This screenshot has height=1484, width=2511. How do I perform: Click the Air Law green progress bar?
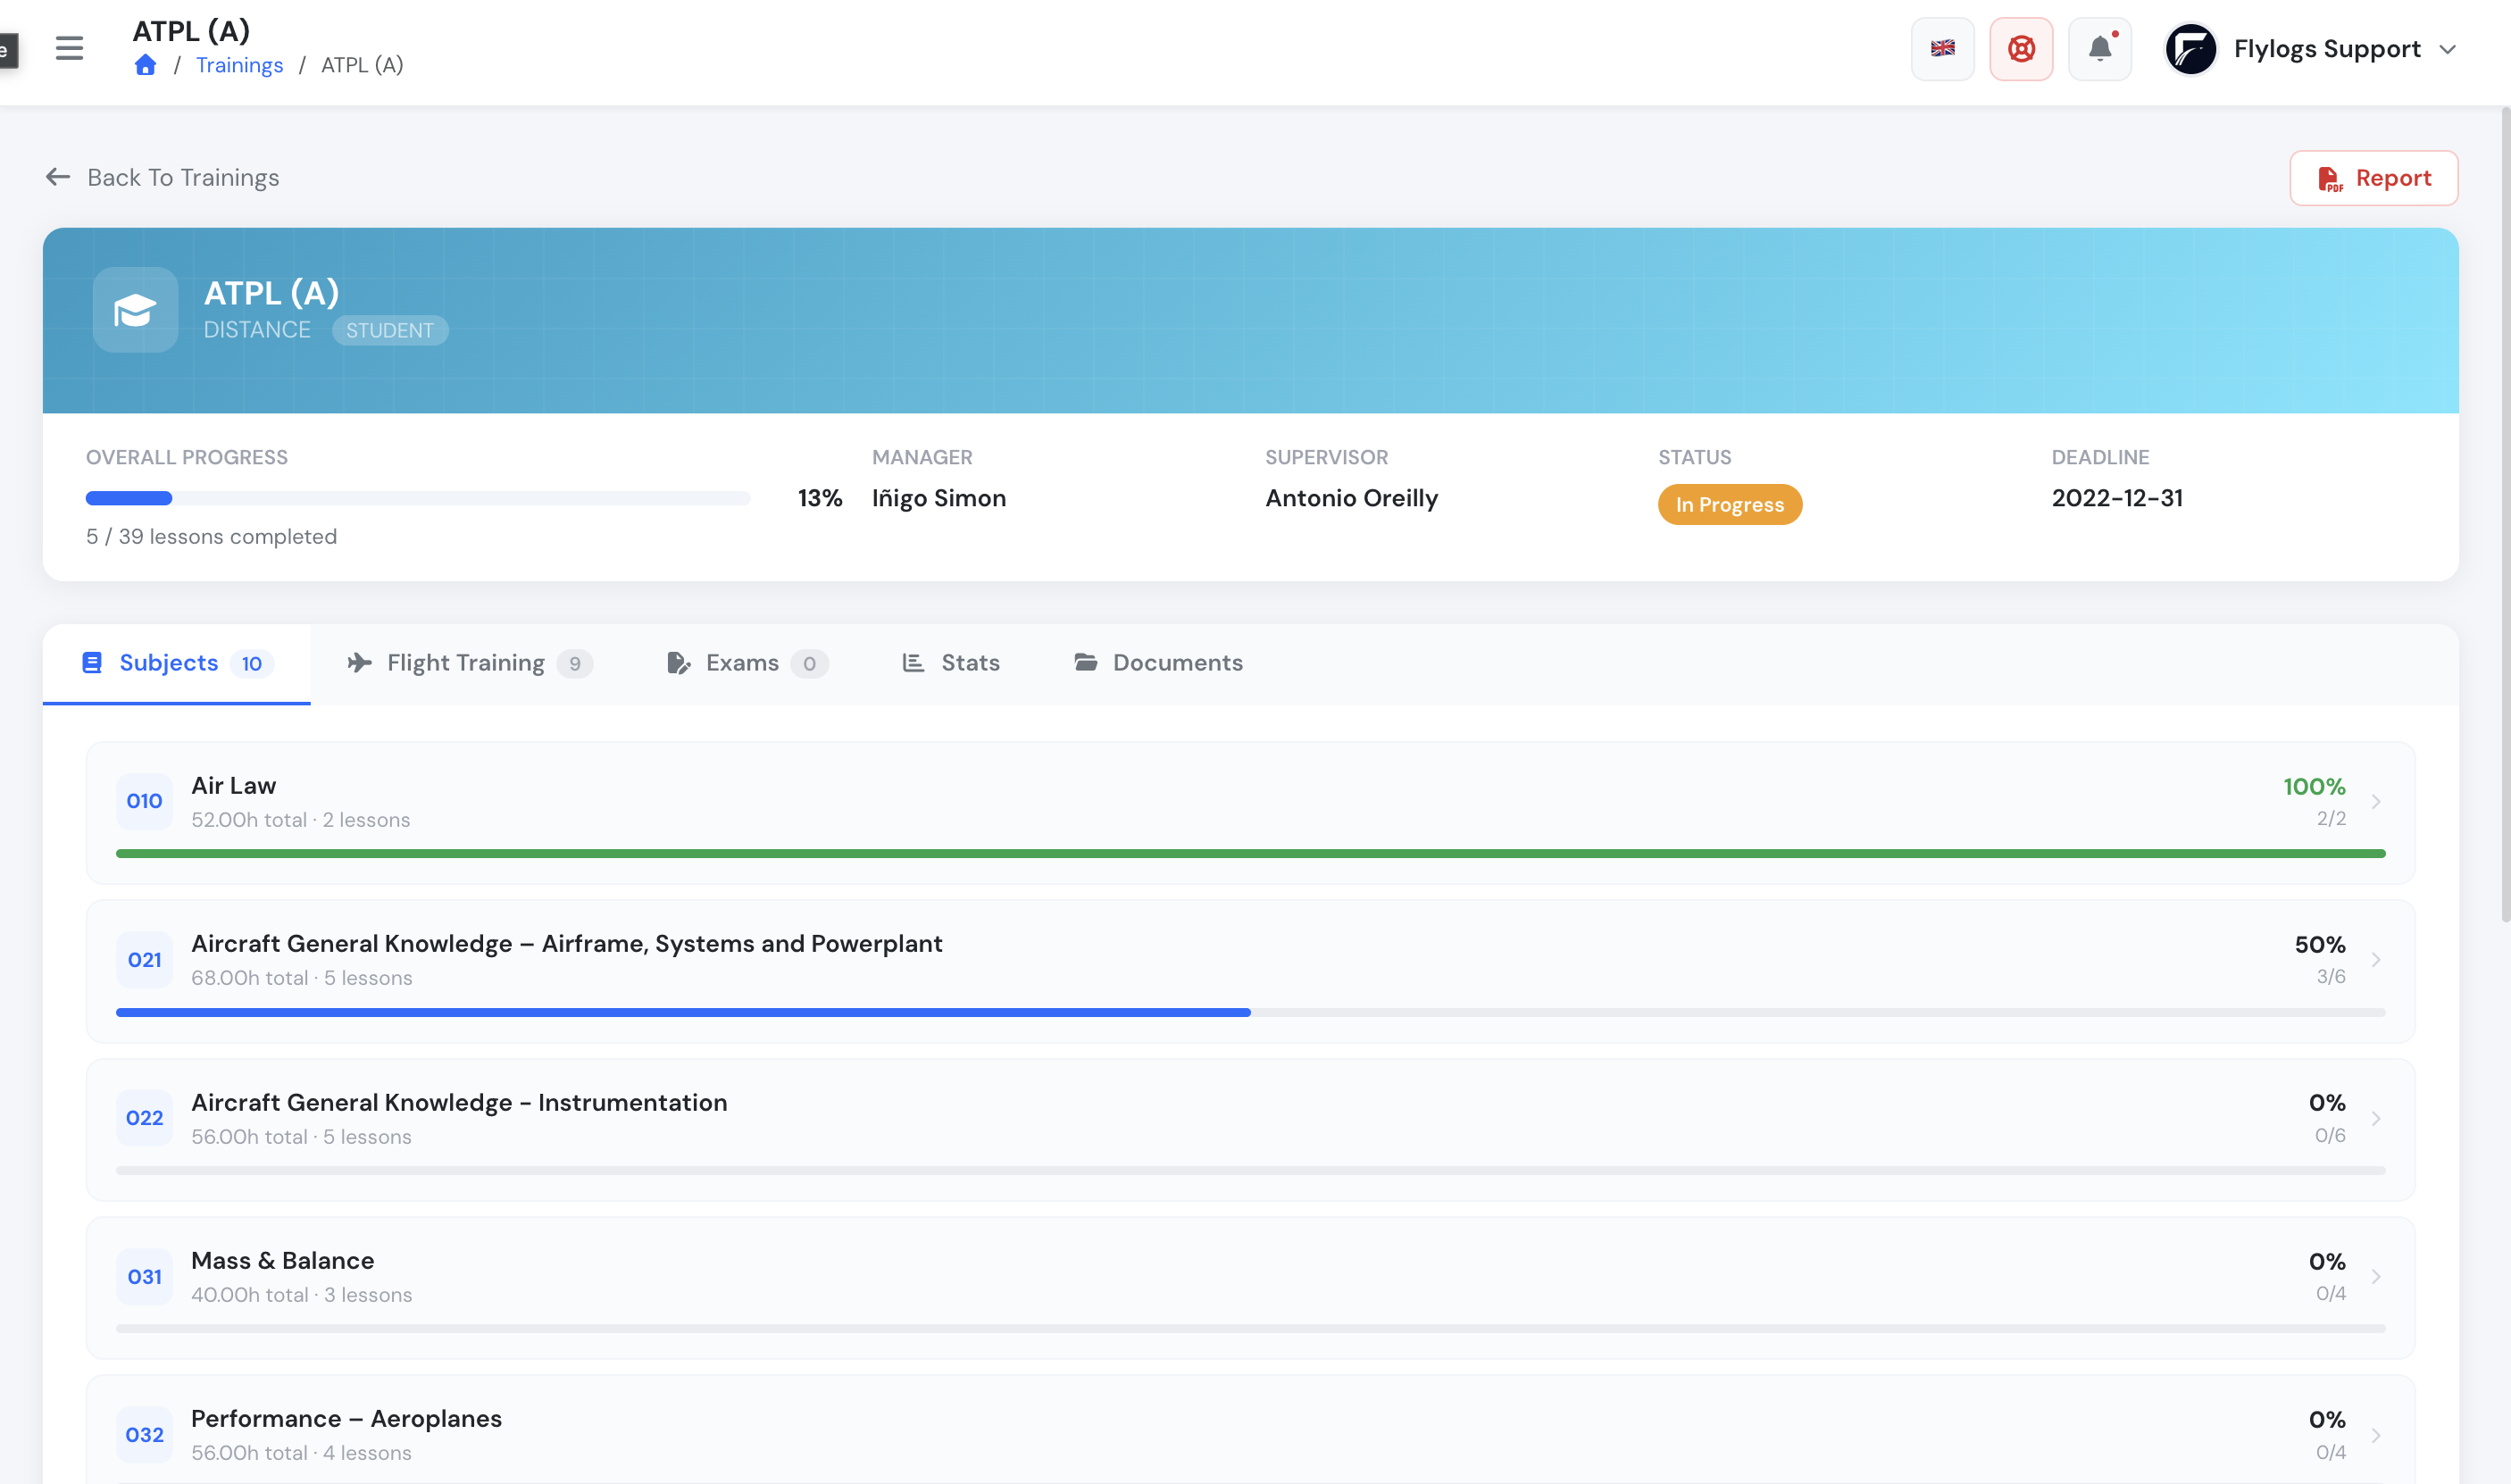(1250, 854)
